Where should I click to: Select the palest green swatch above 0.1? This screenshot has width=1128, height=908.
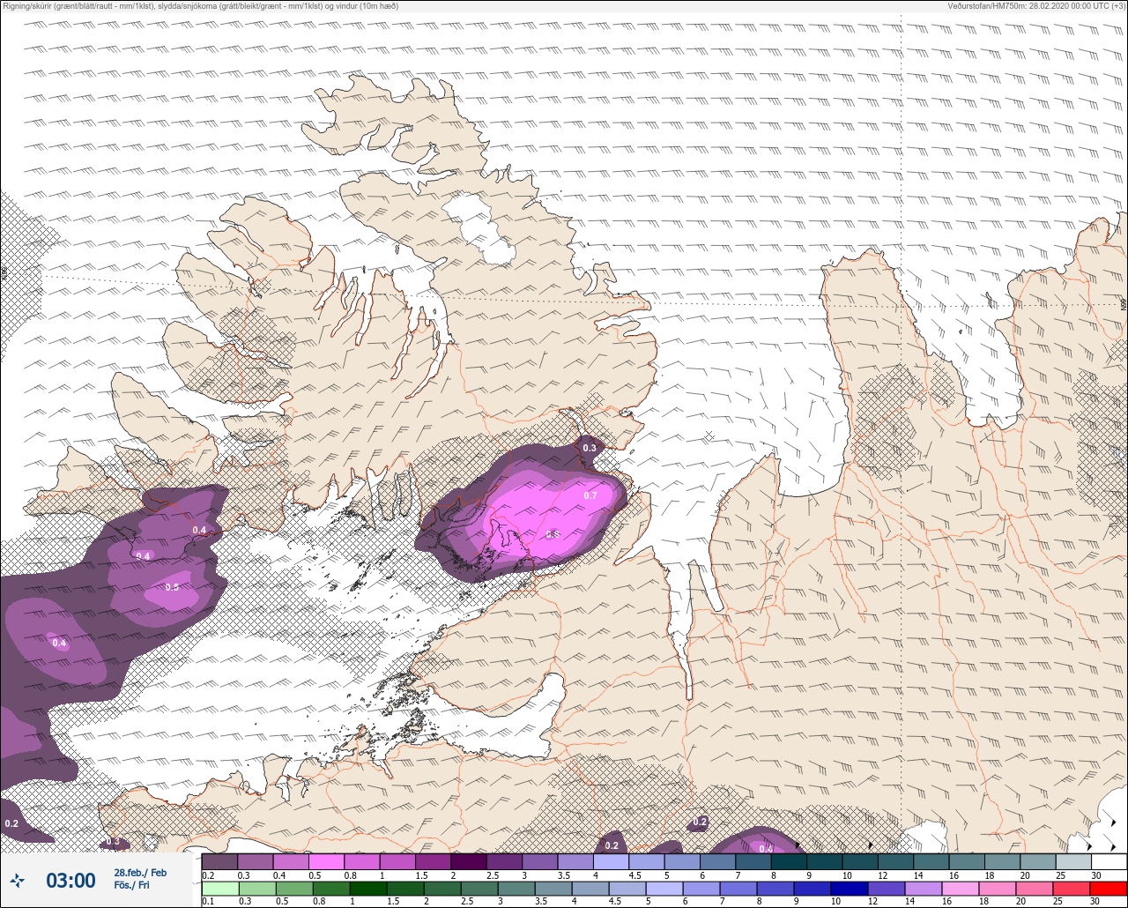coord(220,889)
